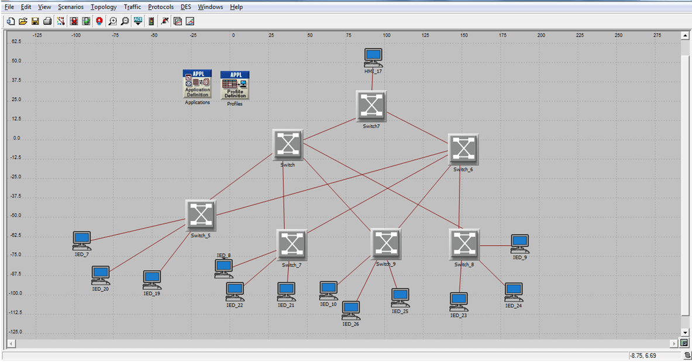Select the IED_8 workstation

[224, 268]
